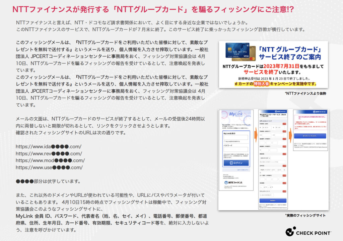343x241 pixels.
Task: Click the URL https://www.use●●●●.com/
Action: (x=49, y=167)
